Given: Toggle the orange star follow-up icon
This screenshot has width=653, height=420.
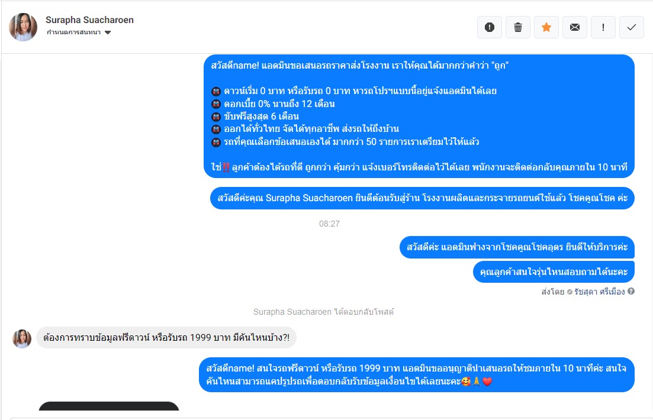Looking at the screenshot, I should [546, 27].
